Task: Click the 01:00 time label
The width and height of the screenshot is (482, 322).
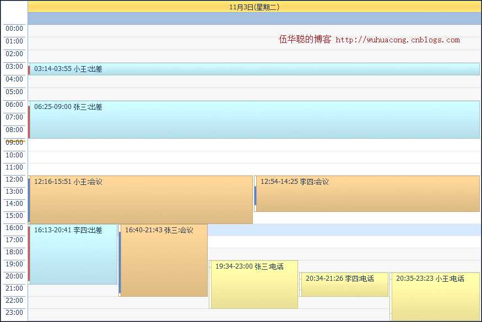Action: [x=14, y=41]
